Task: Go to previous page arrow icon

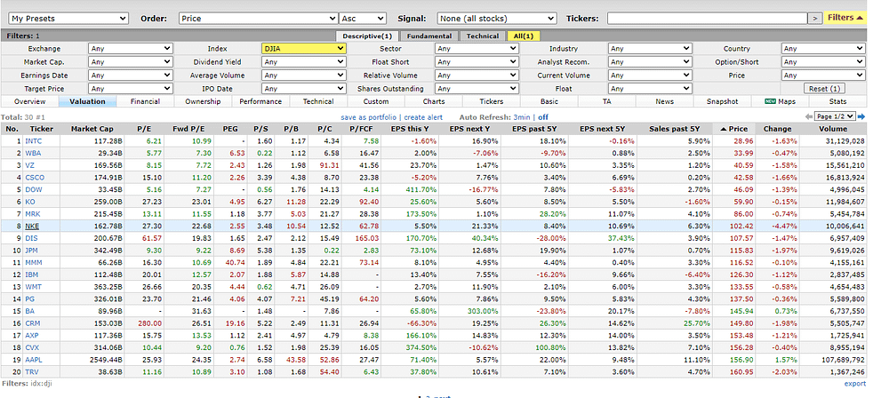Action: coord(808,116)
